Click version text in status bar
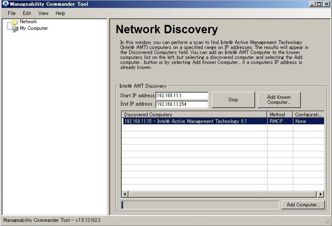332x226 pixels. (52, 220)
